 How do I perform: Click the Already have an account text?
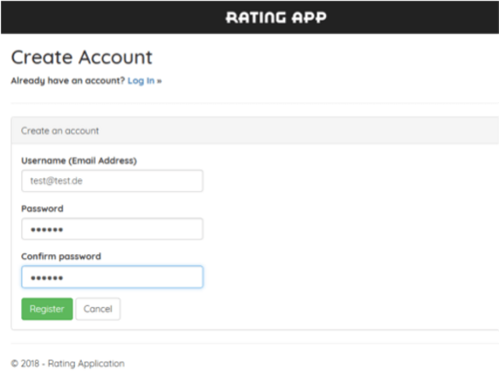(67, 81)
